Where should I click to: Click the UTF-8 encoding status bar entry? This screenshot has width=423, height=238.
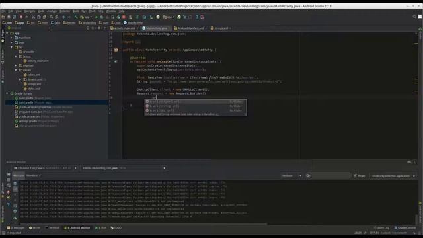click(375, 233)
